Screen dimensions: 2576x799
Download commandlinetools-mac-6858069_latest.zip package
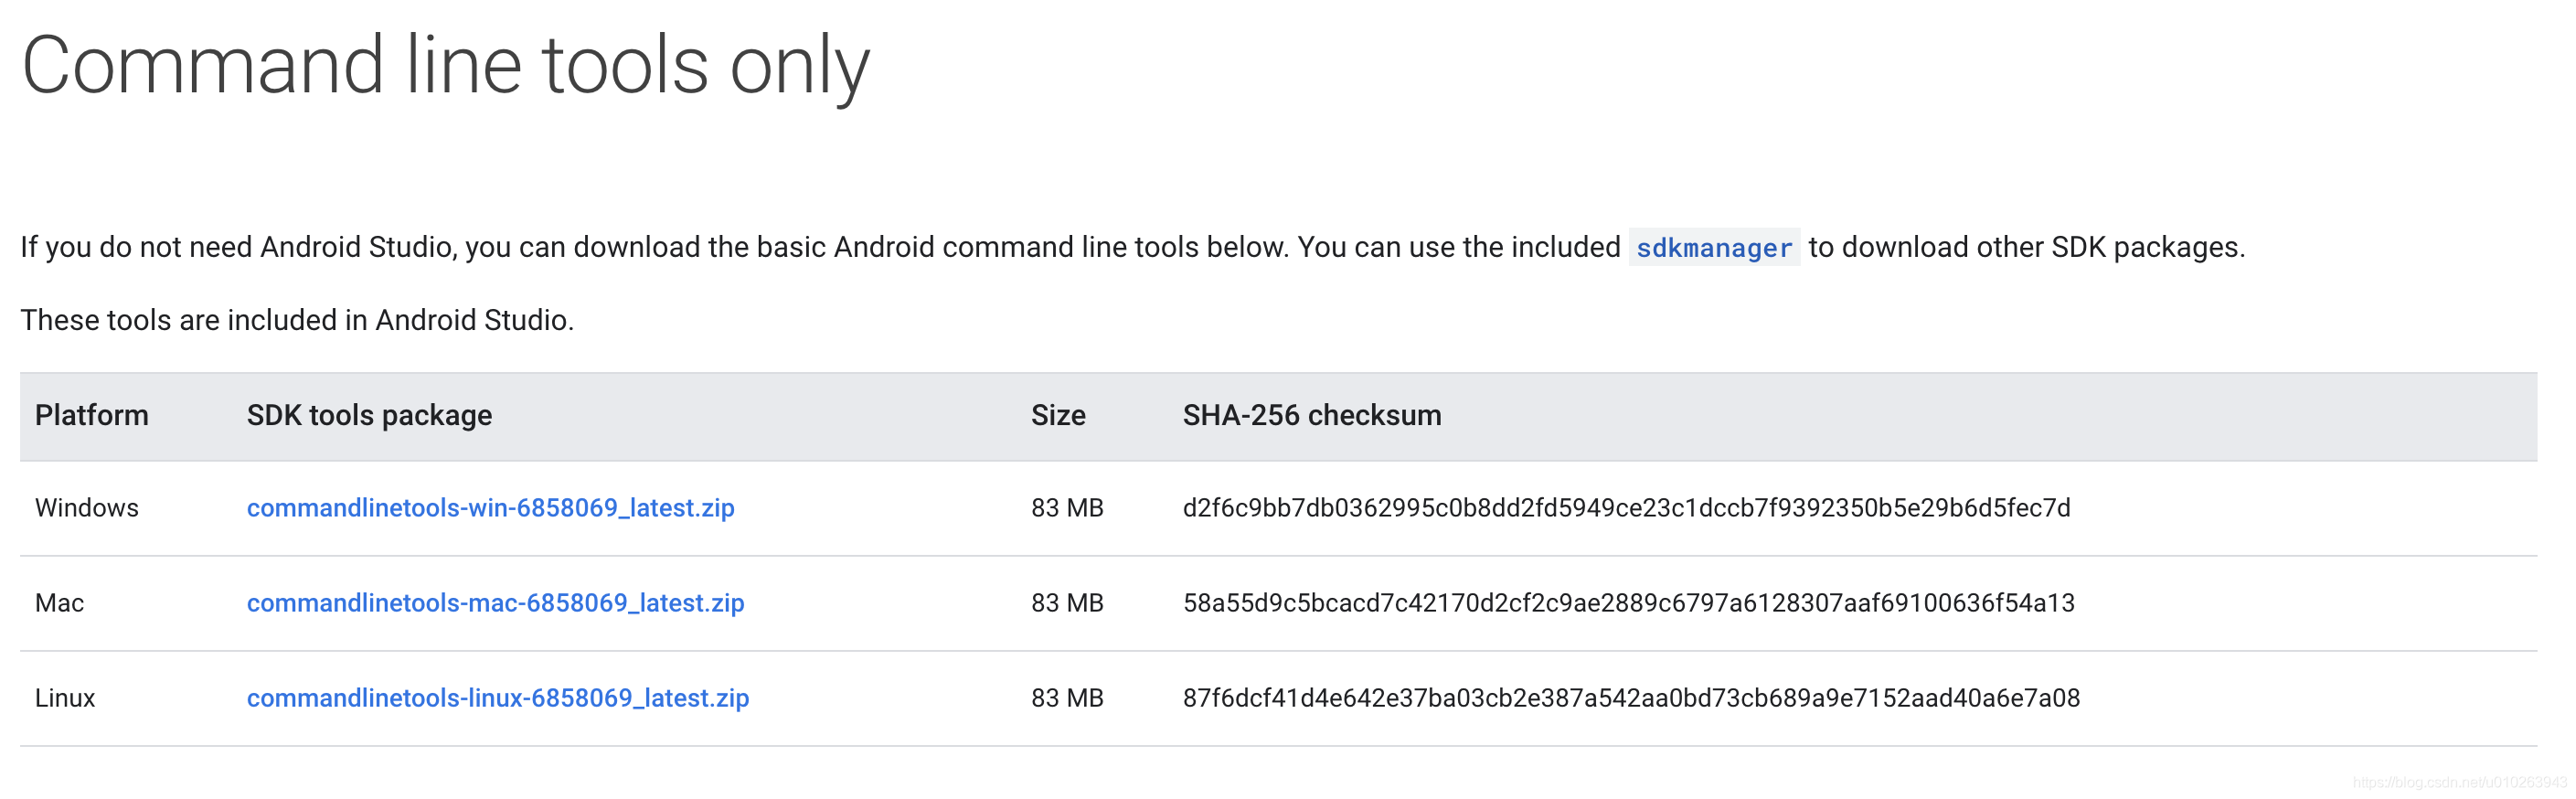(x=495, y=603)
